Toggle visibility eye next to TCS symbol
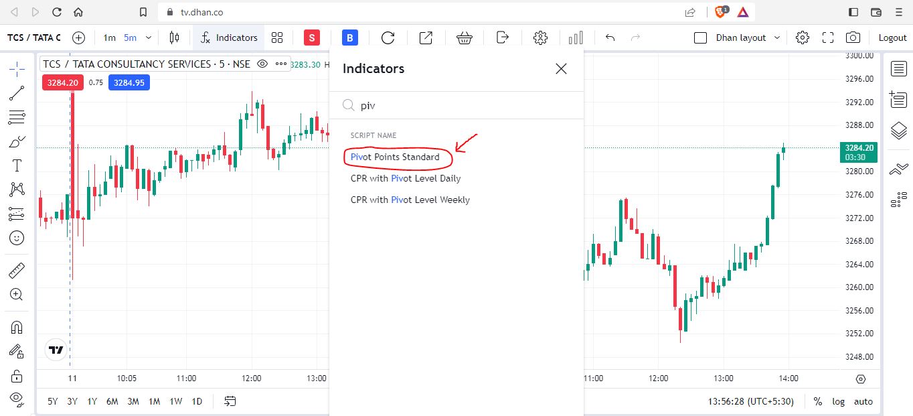 click(x=262, y=64)
